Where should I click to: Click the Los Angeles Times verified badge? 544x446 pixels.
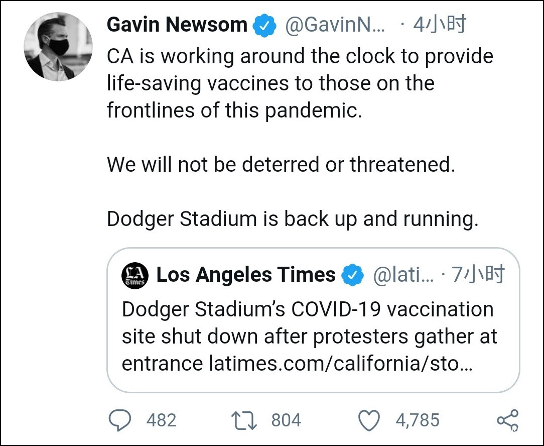353,275
